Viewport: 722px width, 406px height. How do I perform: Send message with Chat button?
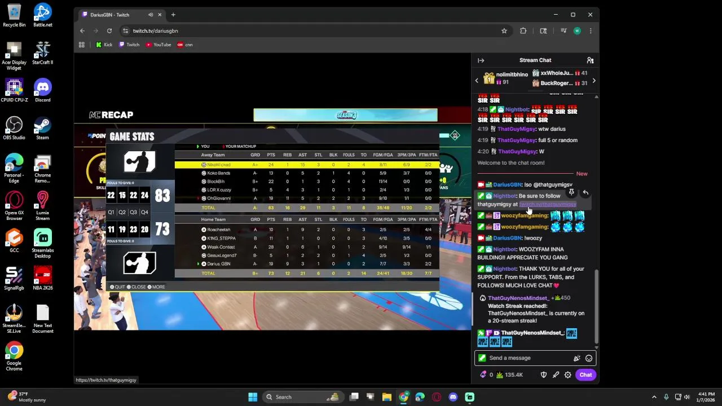pos(585,375)
